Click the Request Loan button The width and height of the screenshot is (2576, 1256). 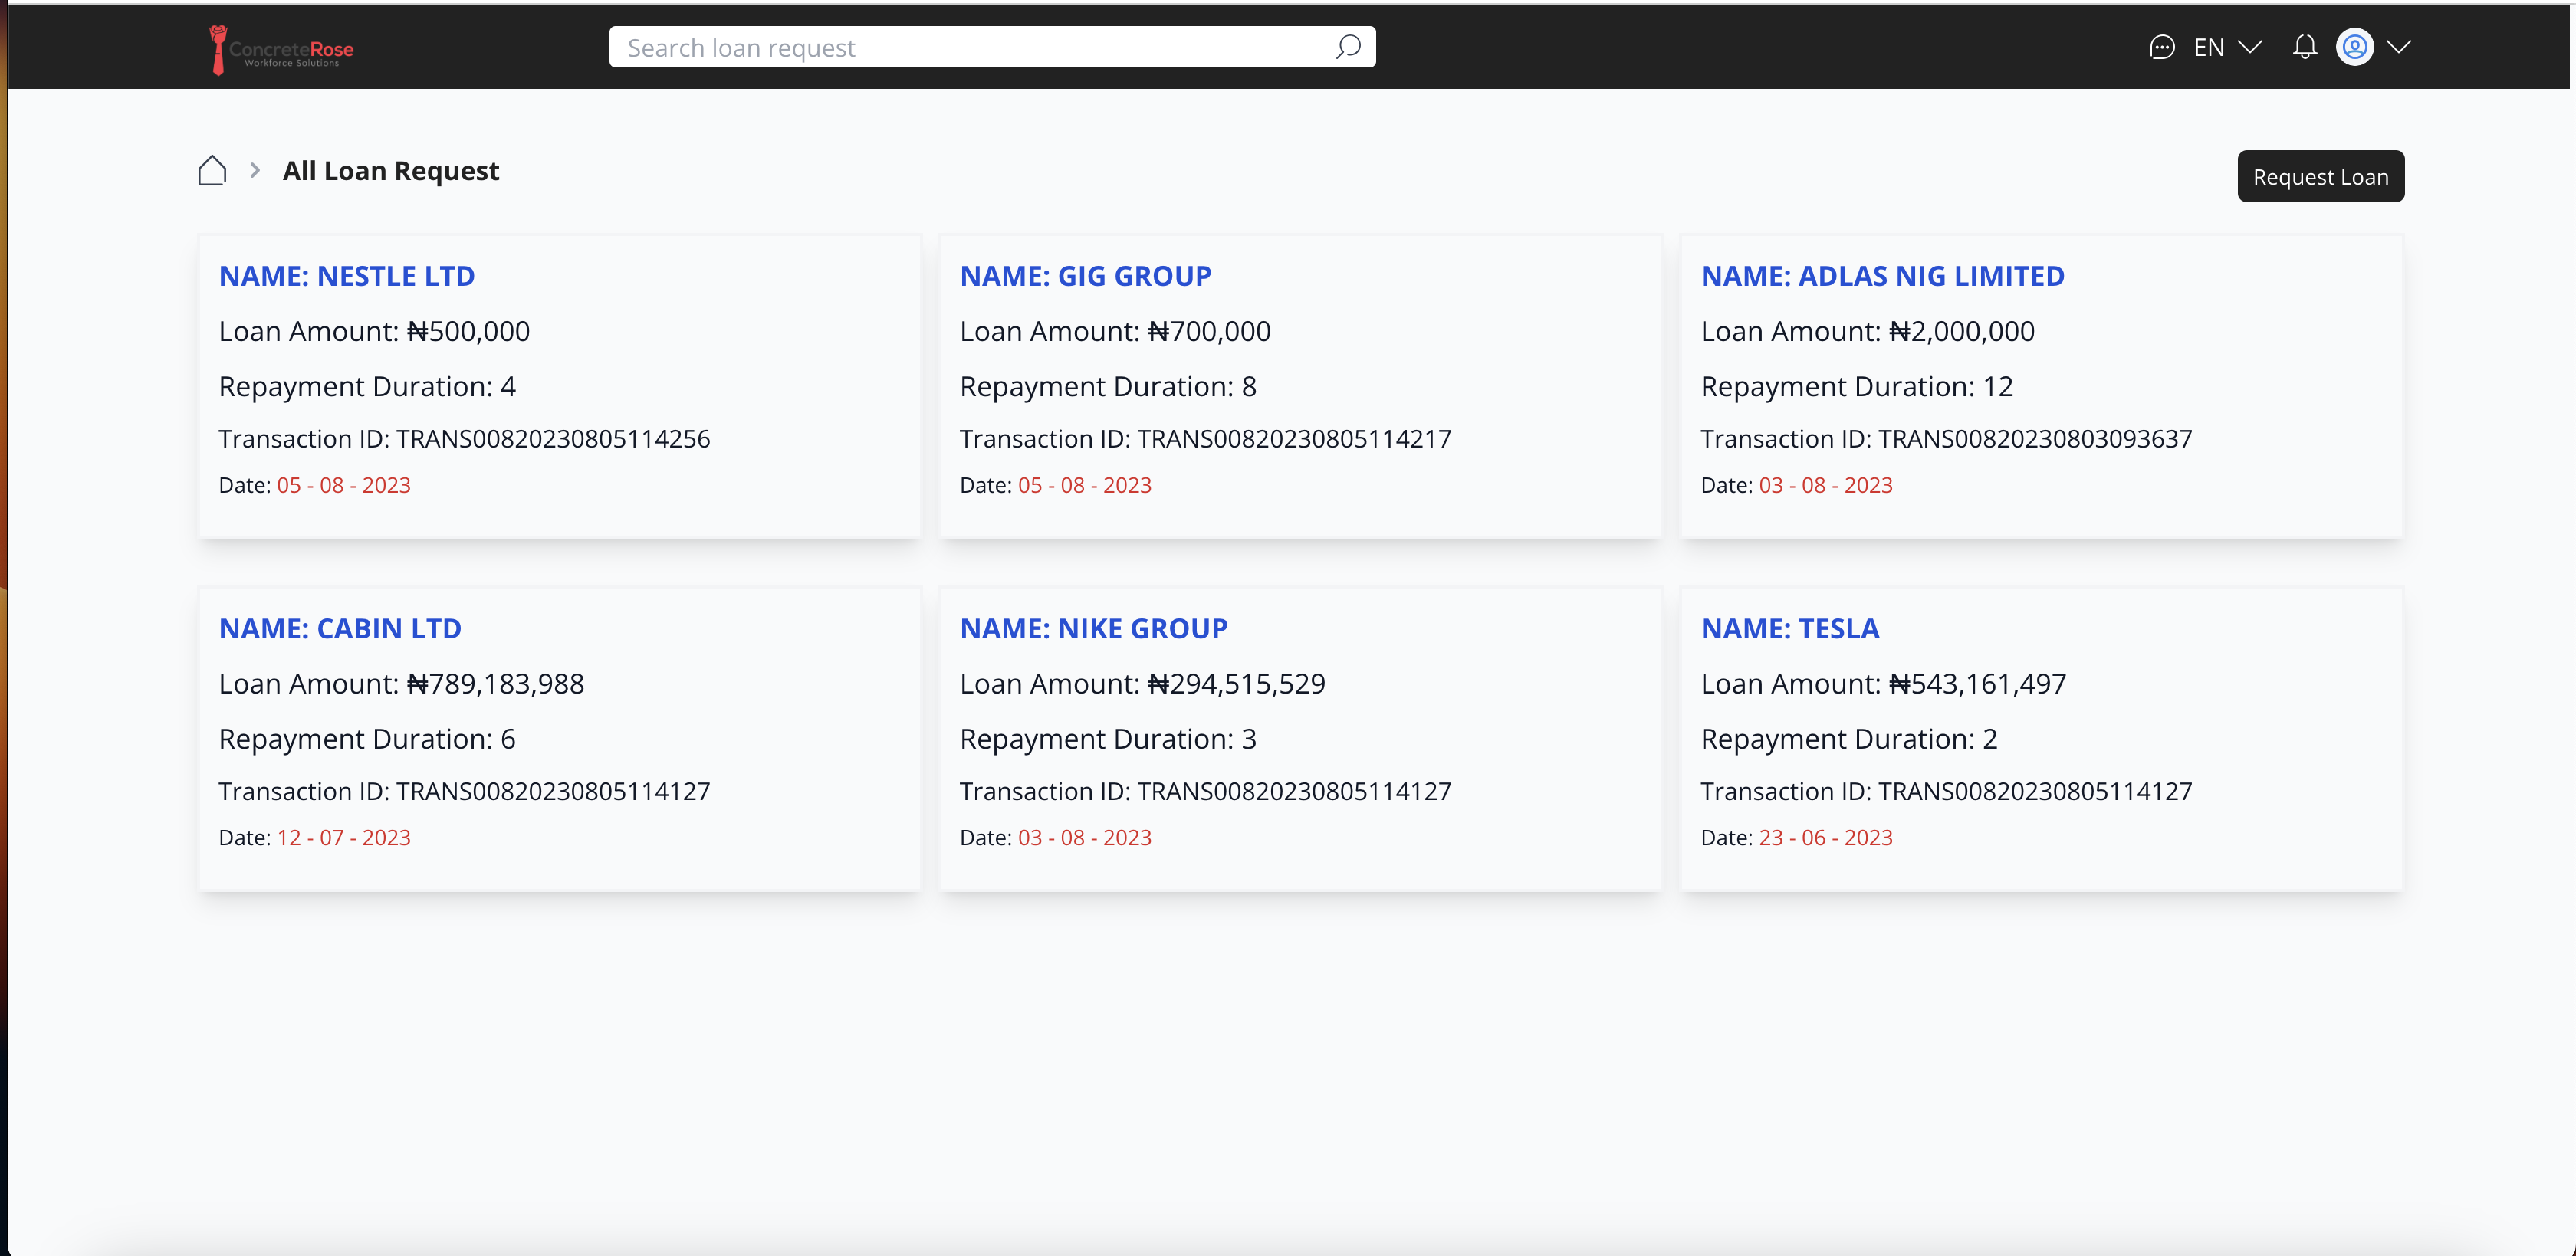2320,175
